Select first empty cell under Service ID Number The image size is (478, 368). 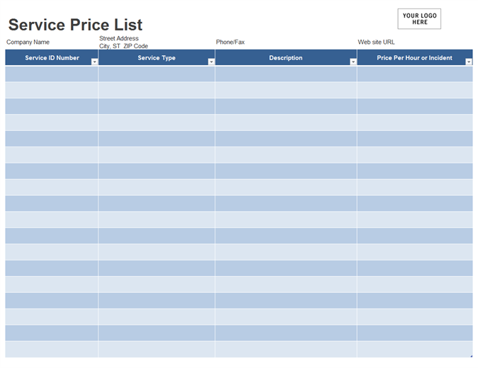(x=52, y=74)
